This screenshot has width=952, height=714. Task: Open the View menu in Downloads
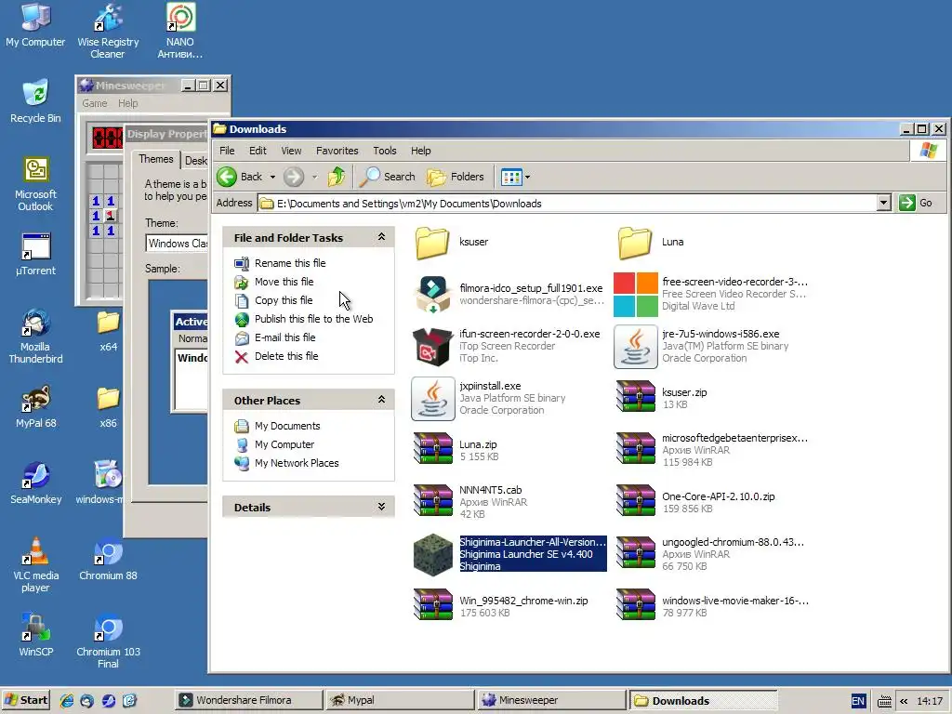[x=291, y=151]
